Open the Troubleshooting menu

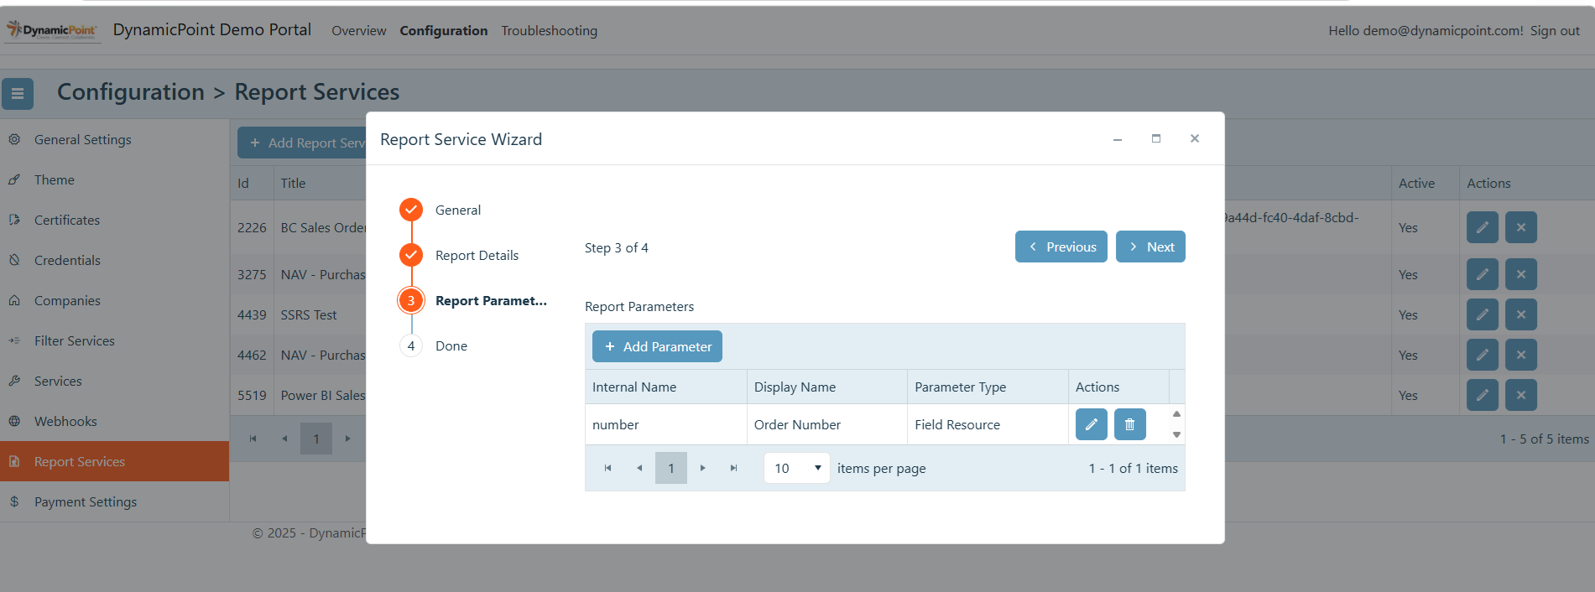(x=550, y=31)
